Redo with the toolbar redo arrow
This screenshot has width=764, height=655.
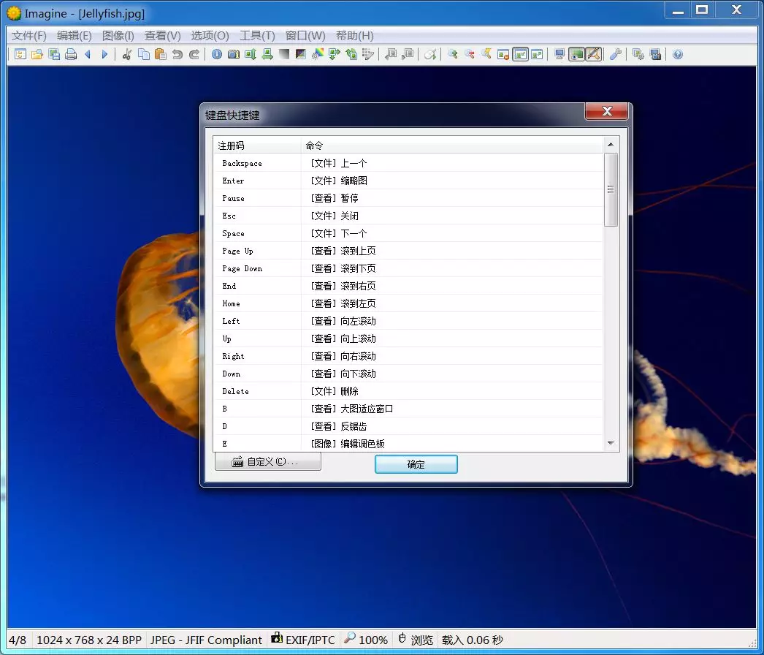click(194, 54)
